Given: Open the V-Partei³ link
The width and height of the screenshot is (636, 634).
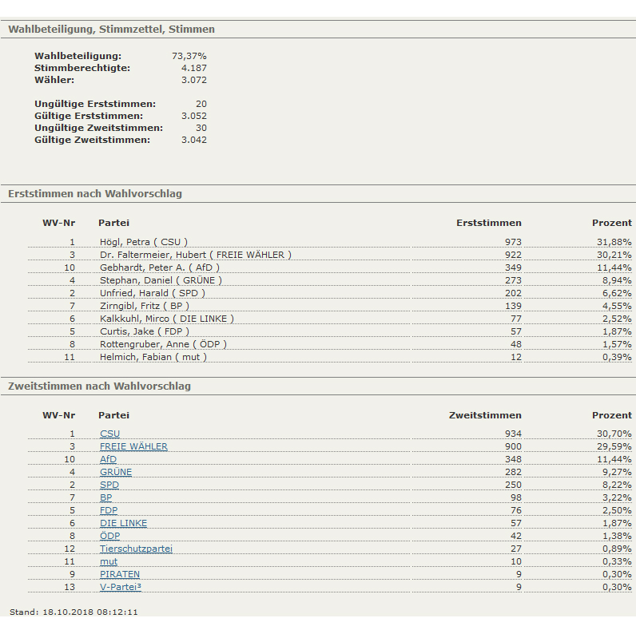Looking at the screenshot, I should click(x=121, y=587).
